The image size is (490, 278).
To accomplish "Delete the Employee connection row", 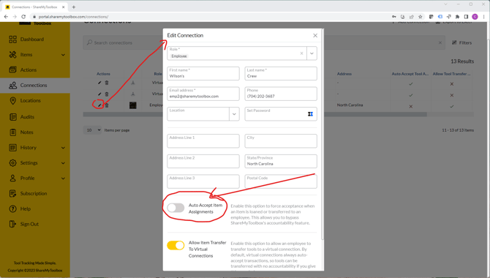I will 107,105.
